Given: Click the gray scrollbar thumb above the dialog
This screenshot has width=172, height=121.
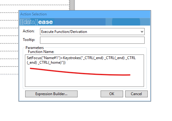Looking at the screenshot, I should tap(72, 5).
